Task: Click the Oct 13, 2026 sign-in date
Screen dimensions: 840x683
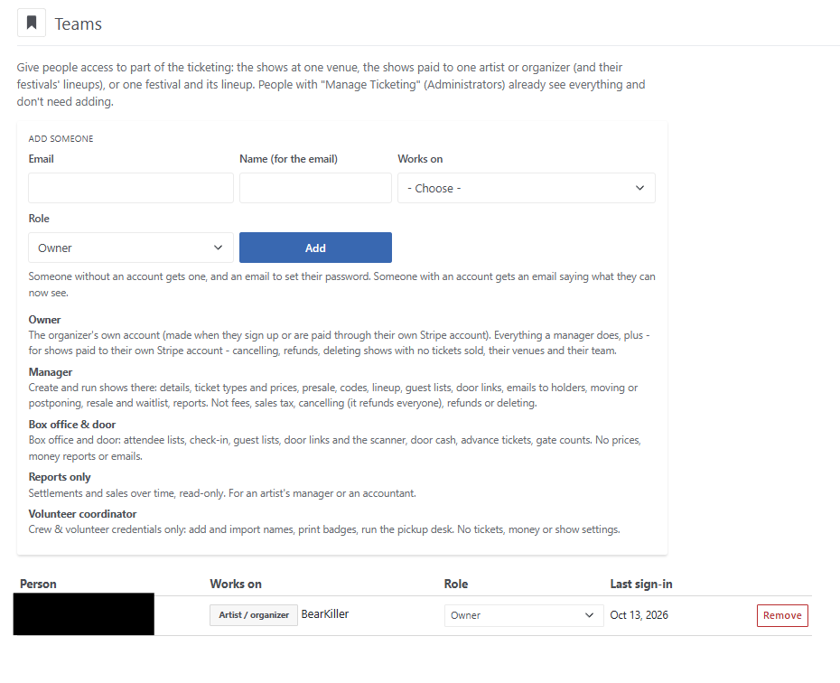Action: (x=639, y=615)
